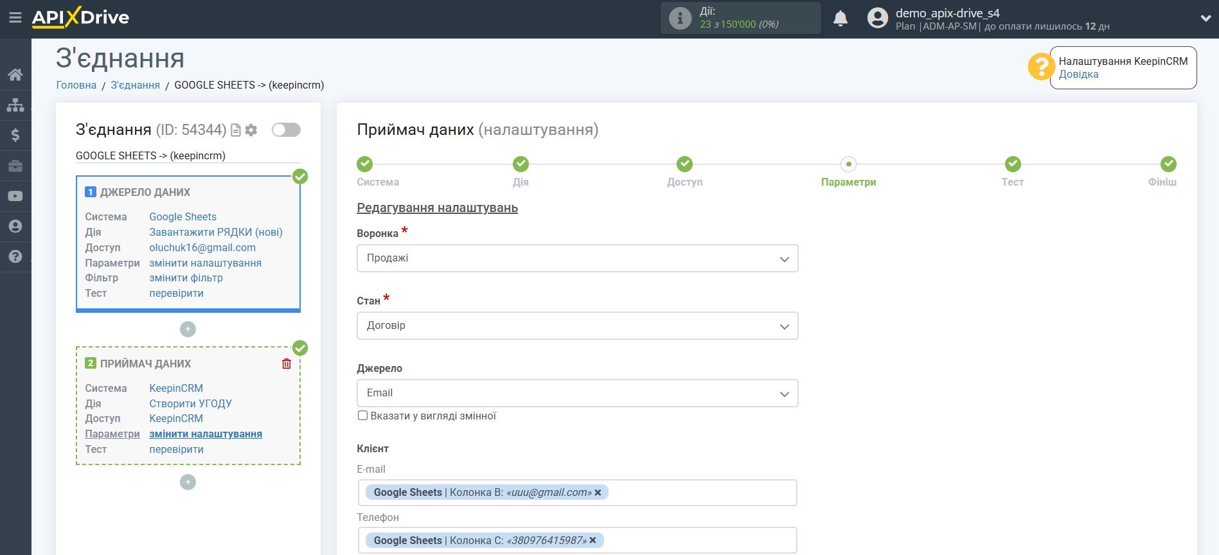Click the ApiX-Drive logo

pos(80,17)
